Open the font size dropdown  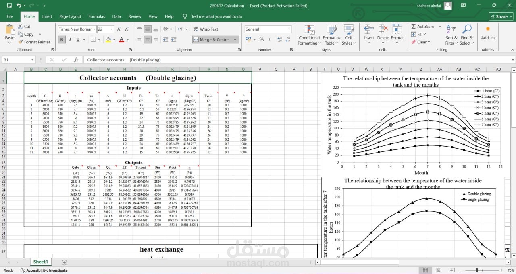point(111,29)
